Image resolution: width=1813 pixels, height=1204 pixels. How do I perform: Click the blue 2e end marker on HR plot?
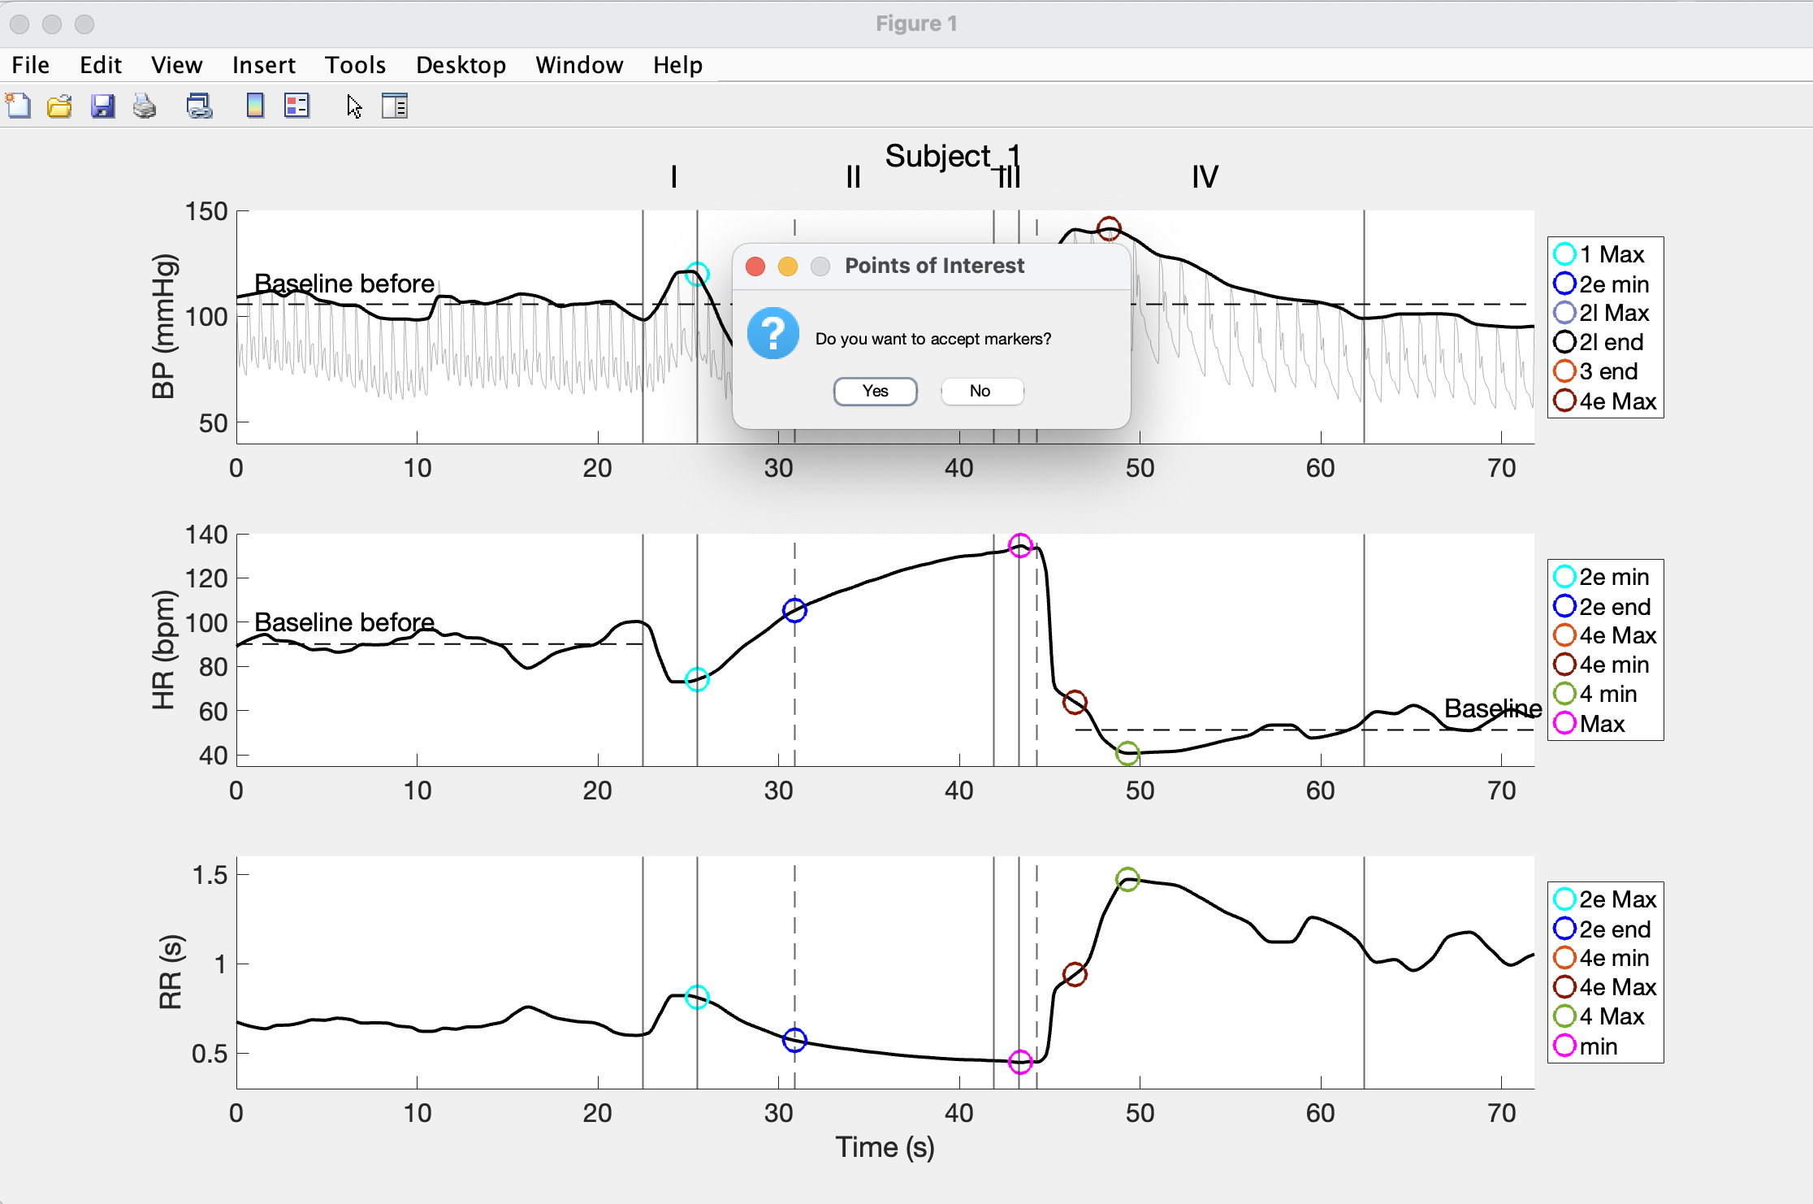click(794, 610)
